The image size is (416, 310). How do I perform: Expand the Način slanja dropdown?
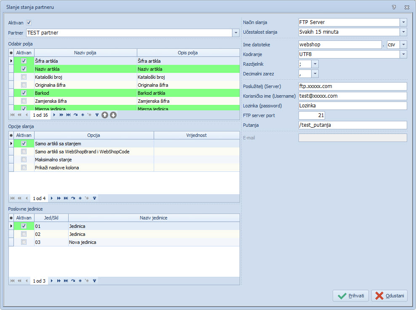(x=403, y=22)
